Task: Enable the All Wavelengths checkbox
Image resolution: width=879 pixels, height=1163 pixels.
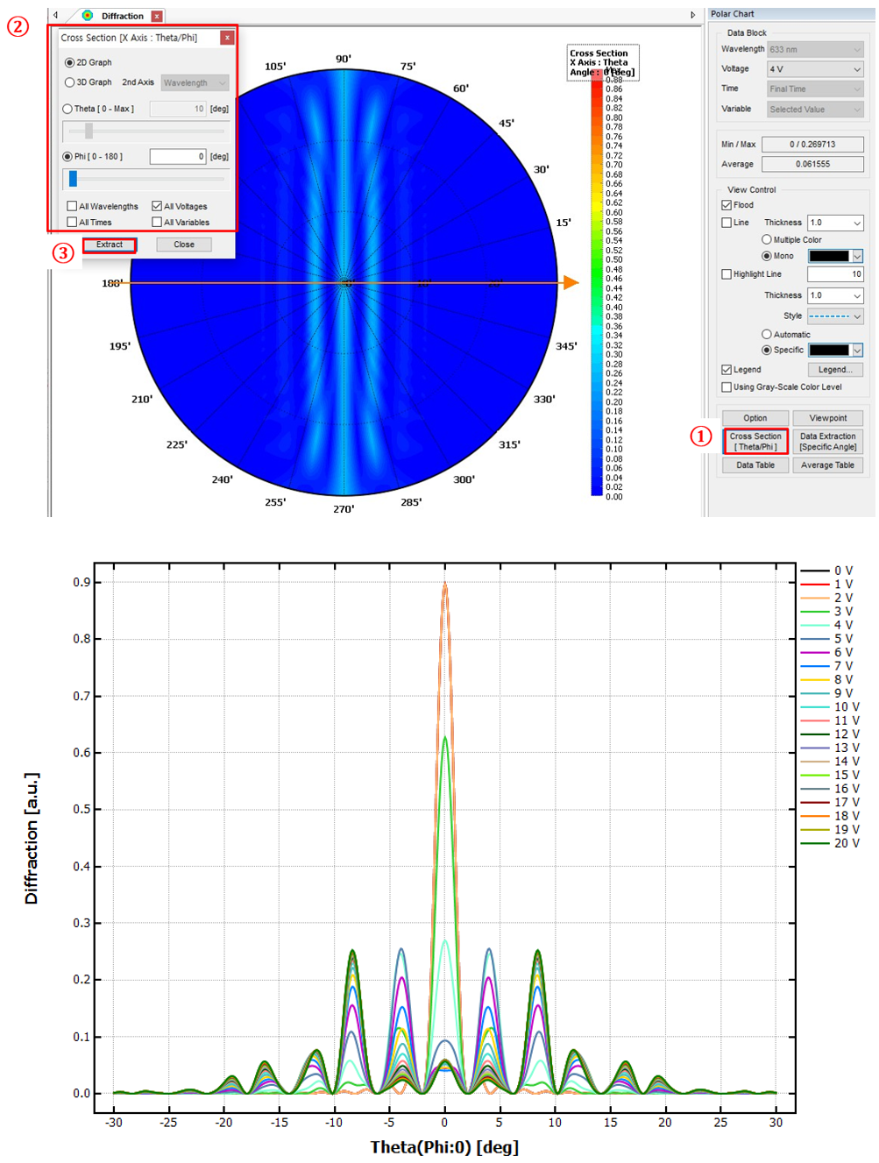Action: pyautogui.click(x=73, y=207)
